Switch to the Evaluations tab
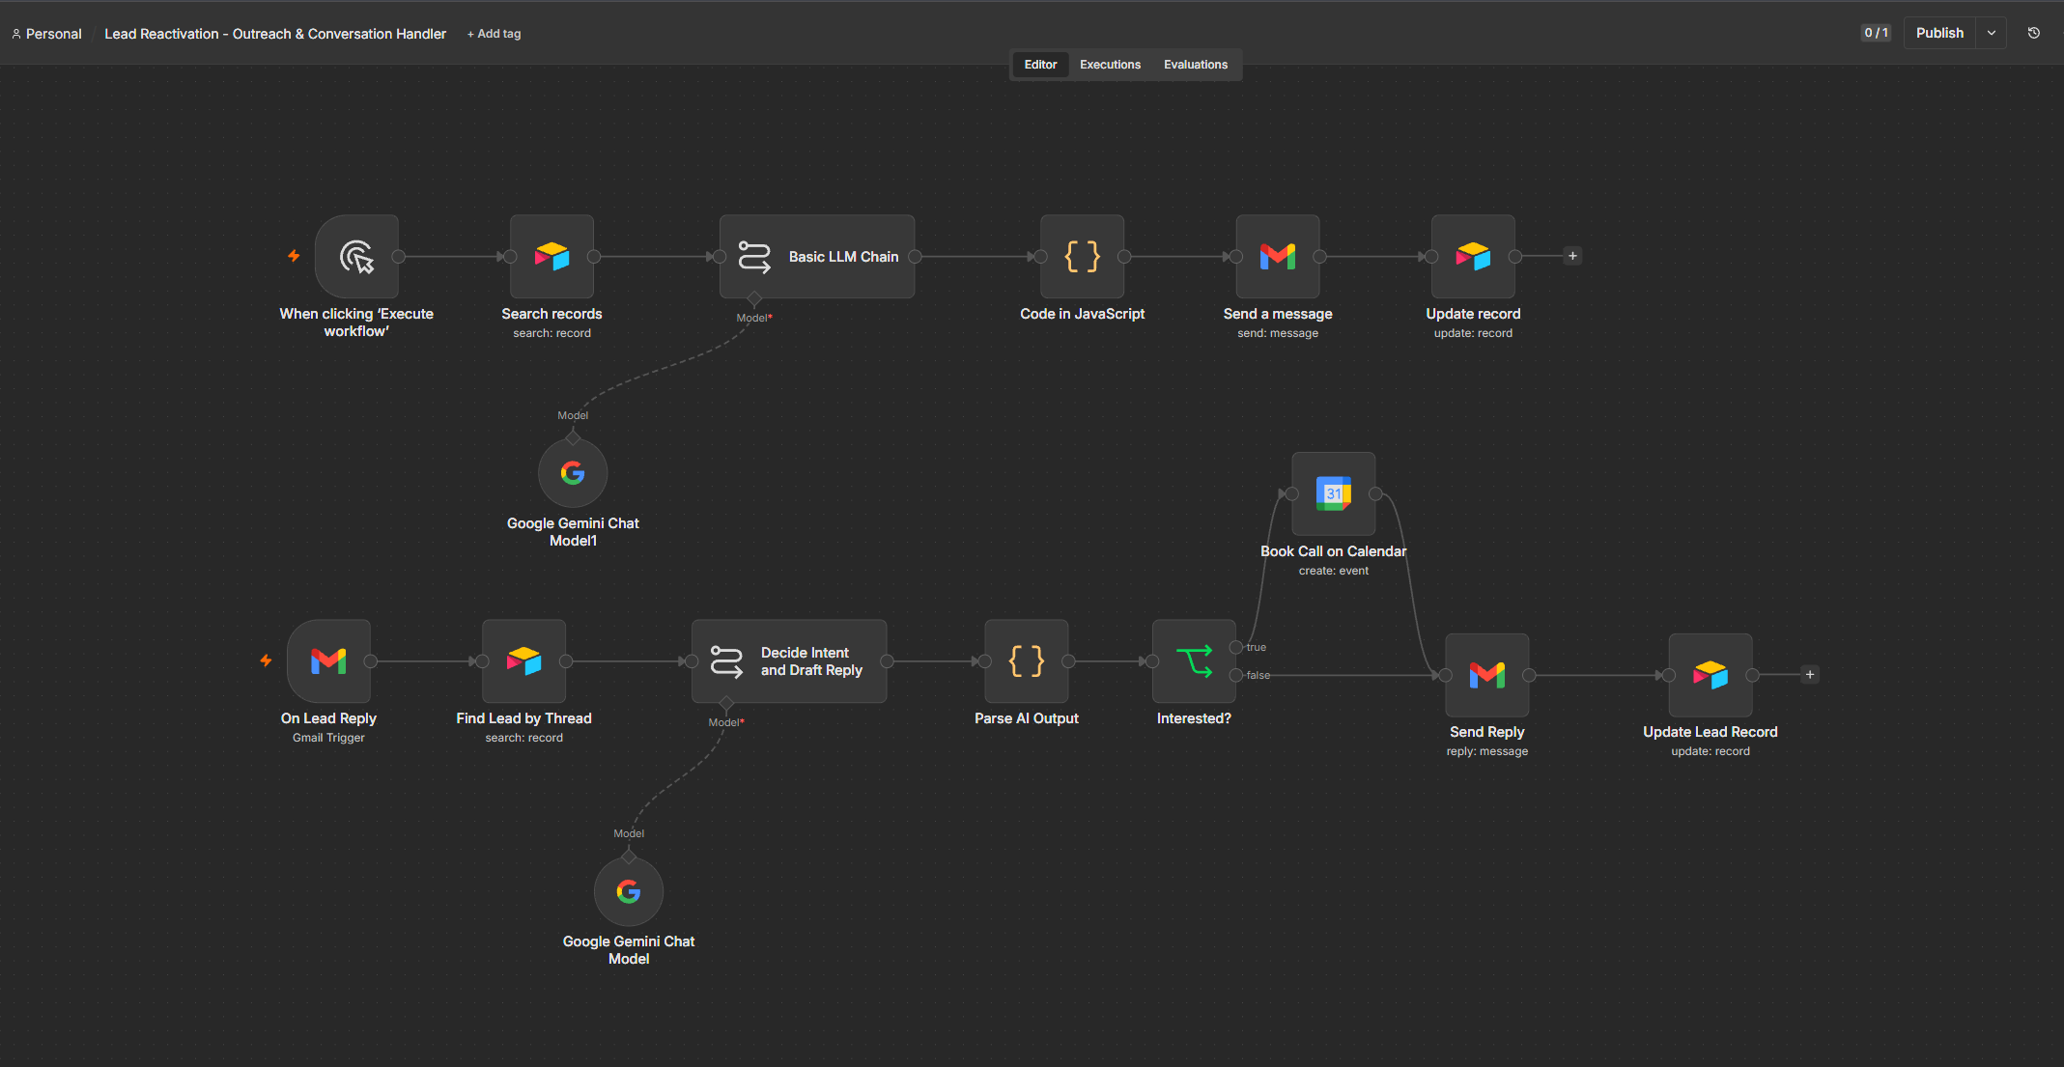 1195,65
